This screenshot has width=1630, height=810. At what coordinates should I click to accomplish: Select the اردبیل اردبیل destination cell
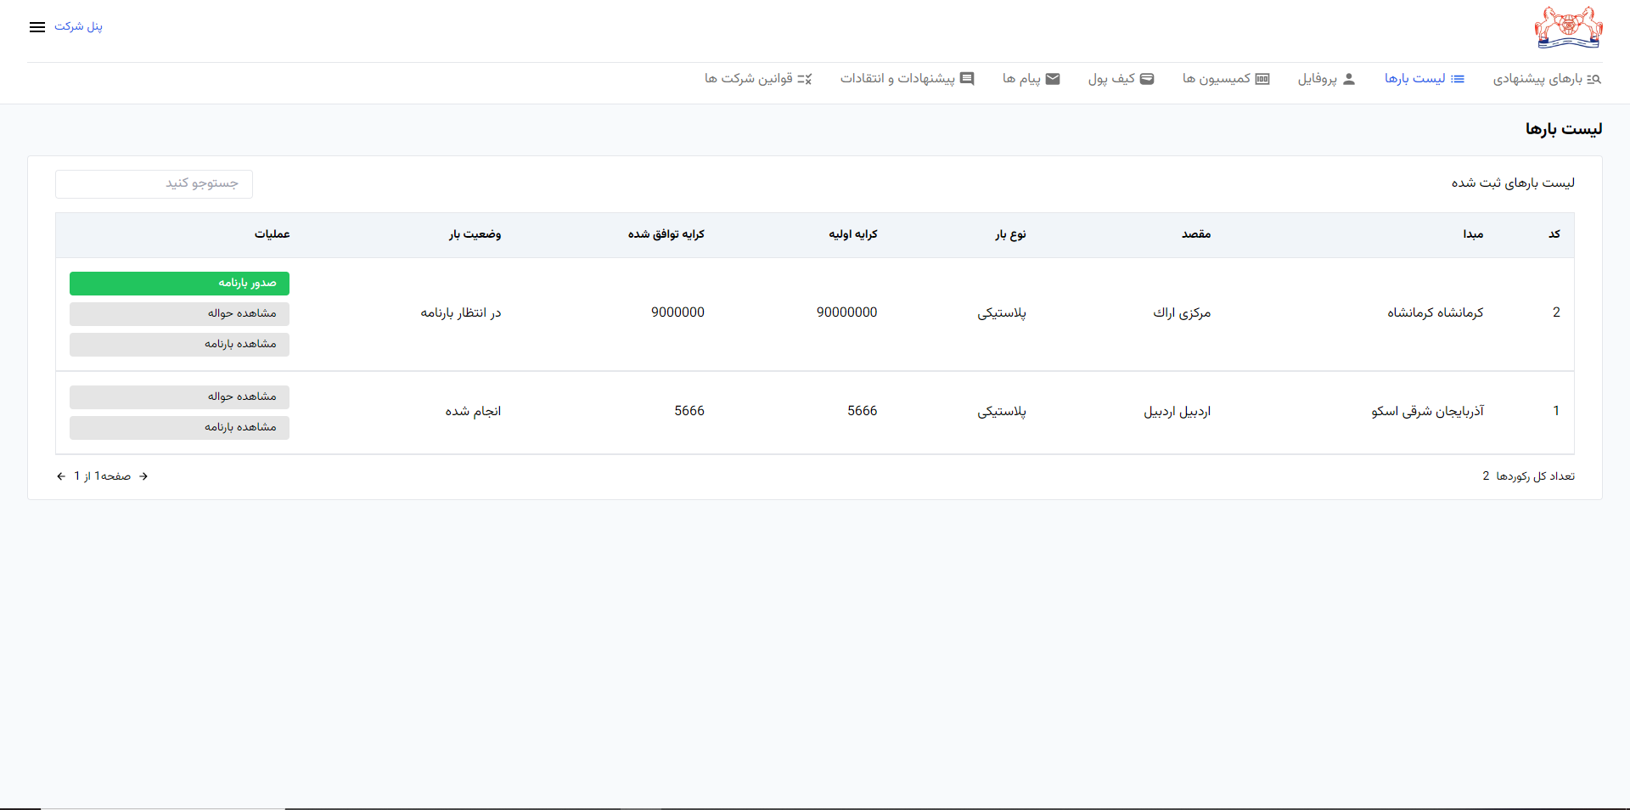tap(1178, 412)
